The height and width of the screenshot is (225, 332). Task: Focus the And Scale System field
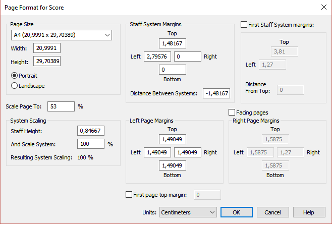91,144
